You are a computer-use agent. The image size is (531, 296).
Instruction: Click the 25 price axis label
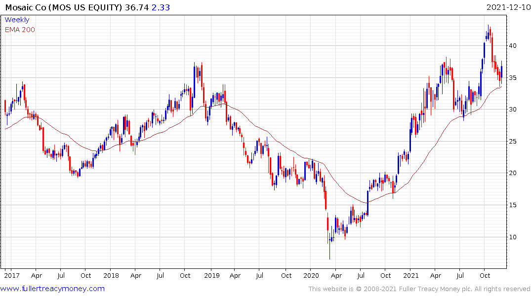tap(513, 142)
